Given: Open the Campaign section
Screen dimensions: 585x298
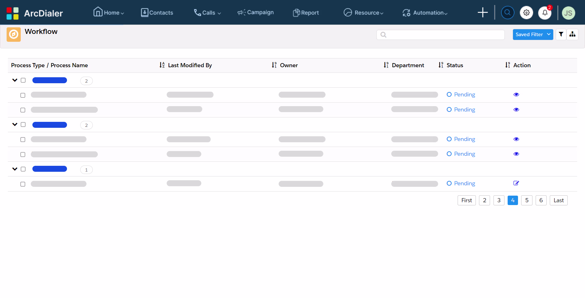Looking at the screenshot, I should [255, 12].
